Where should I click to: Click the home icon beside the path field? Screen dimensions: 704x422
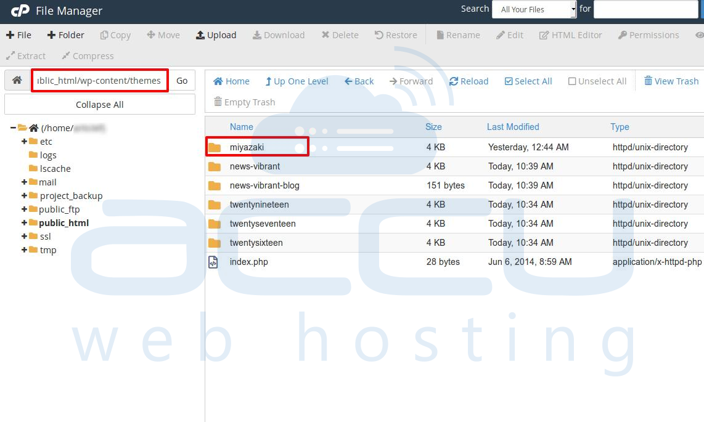(17, 80)
